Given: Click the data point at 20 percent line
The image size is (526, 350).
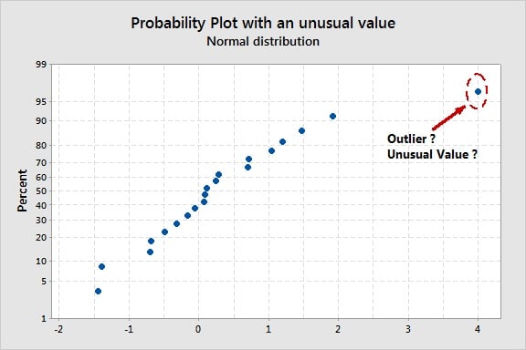Looking at the screenshot, I should 151,242.
